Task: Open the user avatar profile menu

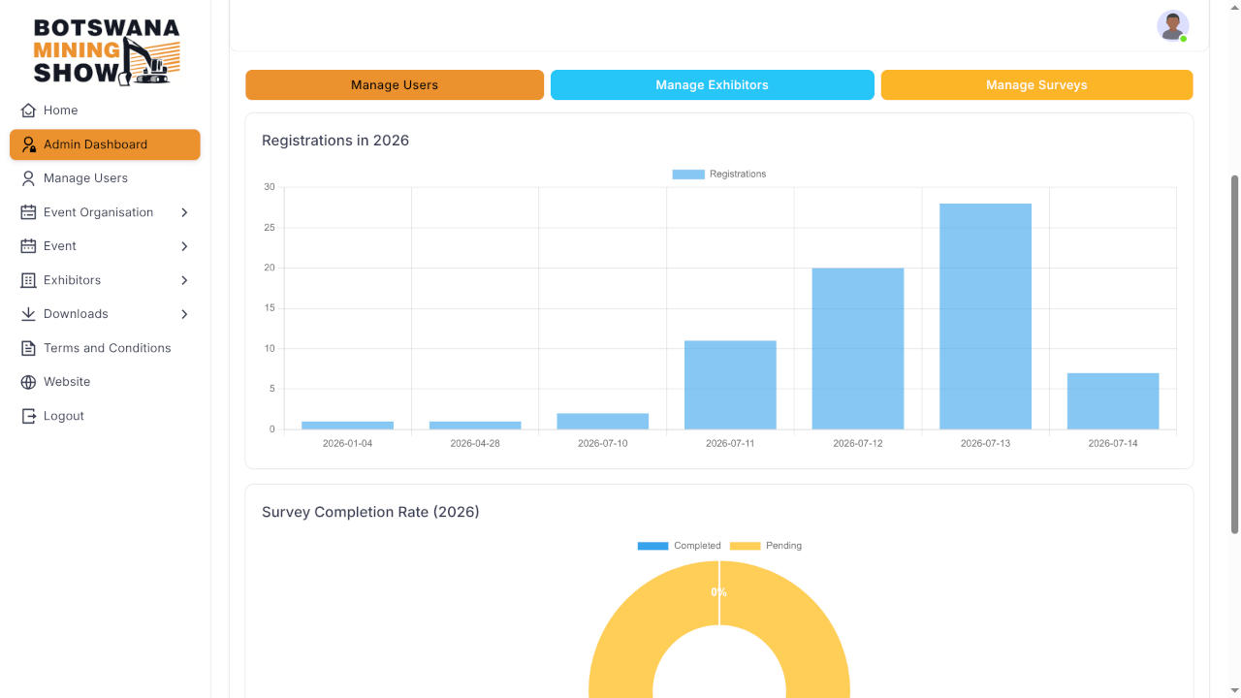Action: click(1172, 26)
